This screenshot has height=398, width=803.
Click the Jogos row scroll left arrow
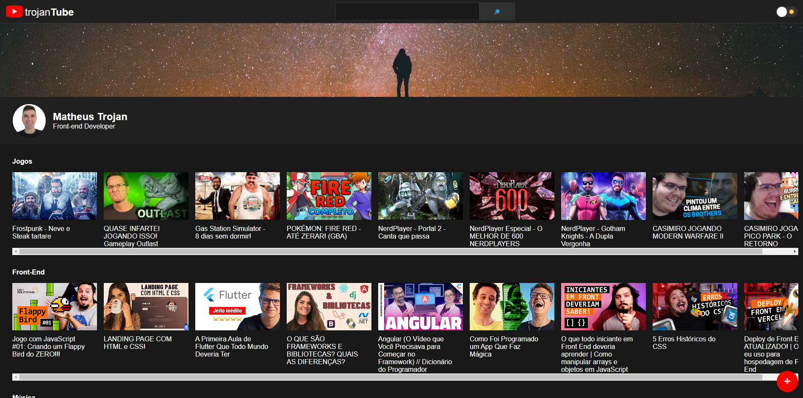(16, 251)
